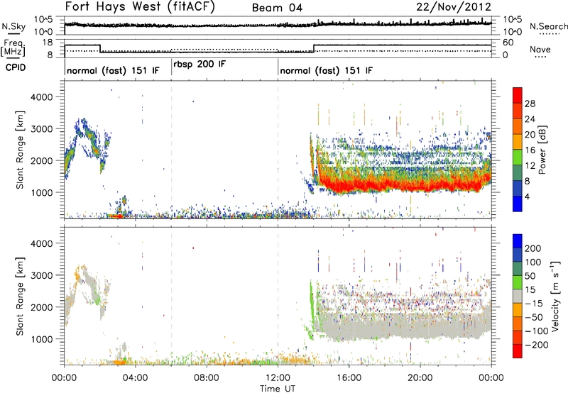Select the 'rbsp 200 IF' CPID label
This screenshot has height=393, width=568.
(200, 65)
